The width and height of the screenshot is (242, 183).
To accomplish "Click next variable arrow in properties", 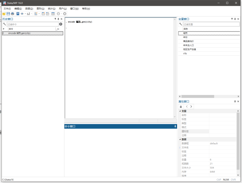I will (x=191, y=106).
